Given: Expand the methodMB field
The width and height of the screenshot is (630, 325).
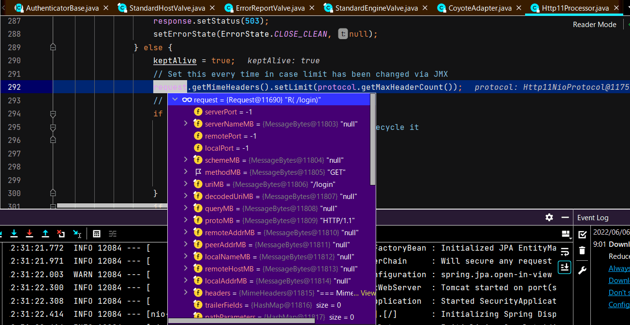Looking at the screenshot, I should 186,172.
